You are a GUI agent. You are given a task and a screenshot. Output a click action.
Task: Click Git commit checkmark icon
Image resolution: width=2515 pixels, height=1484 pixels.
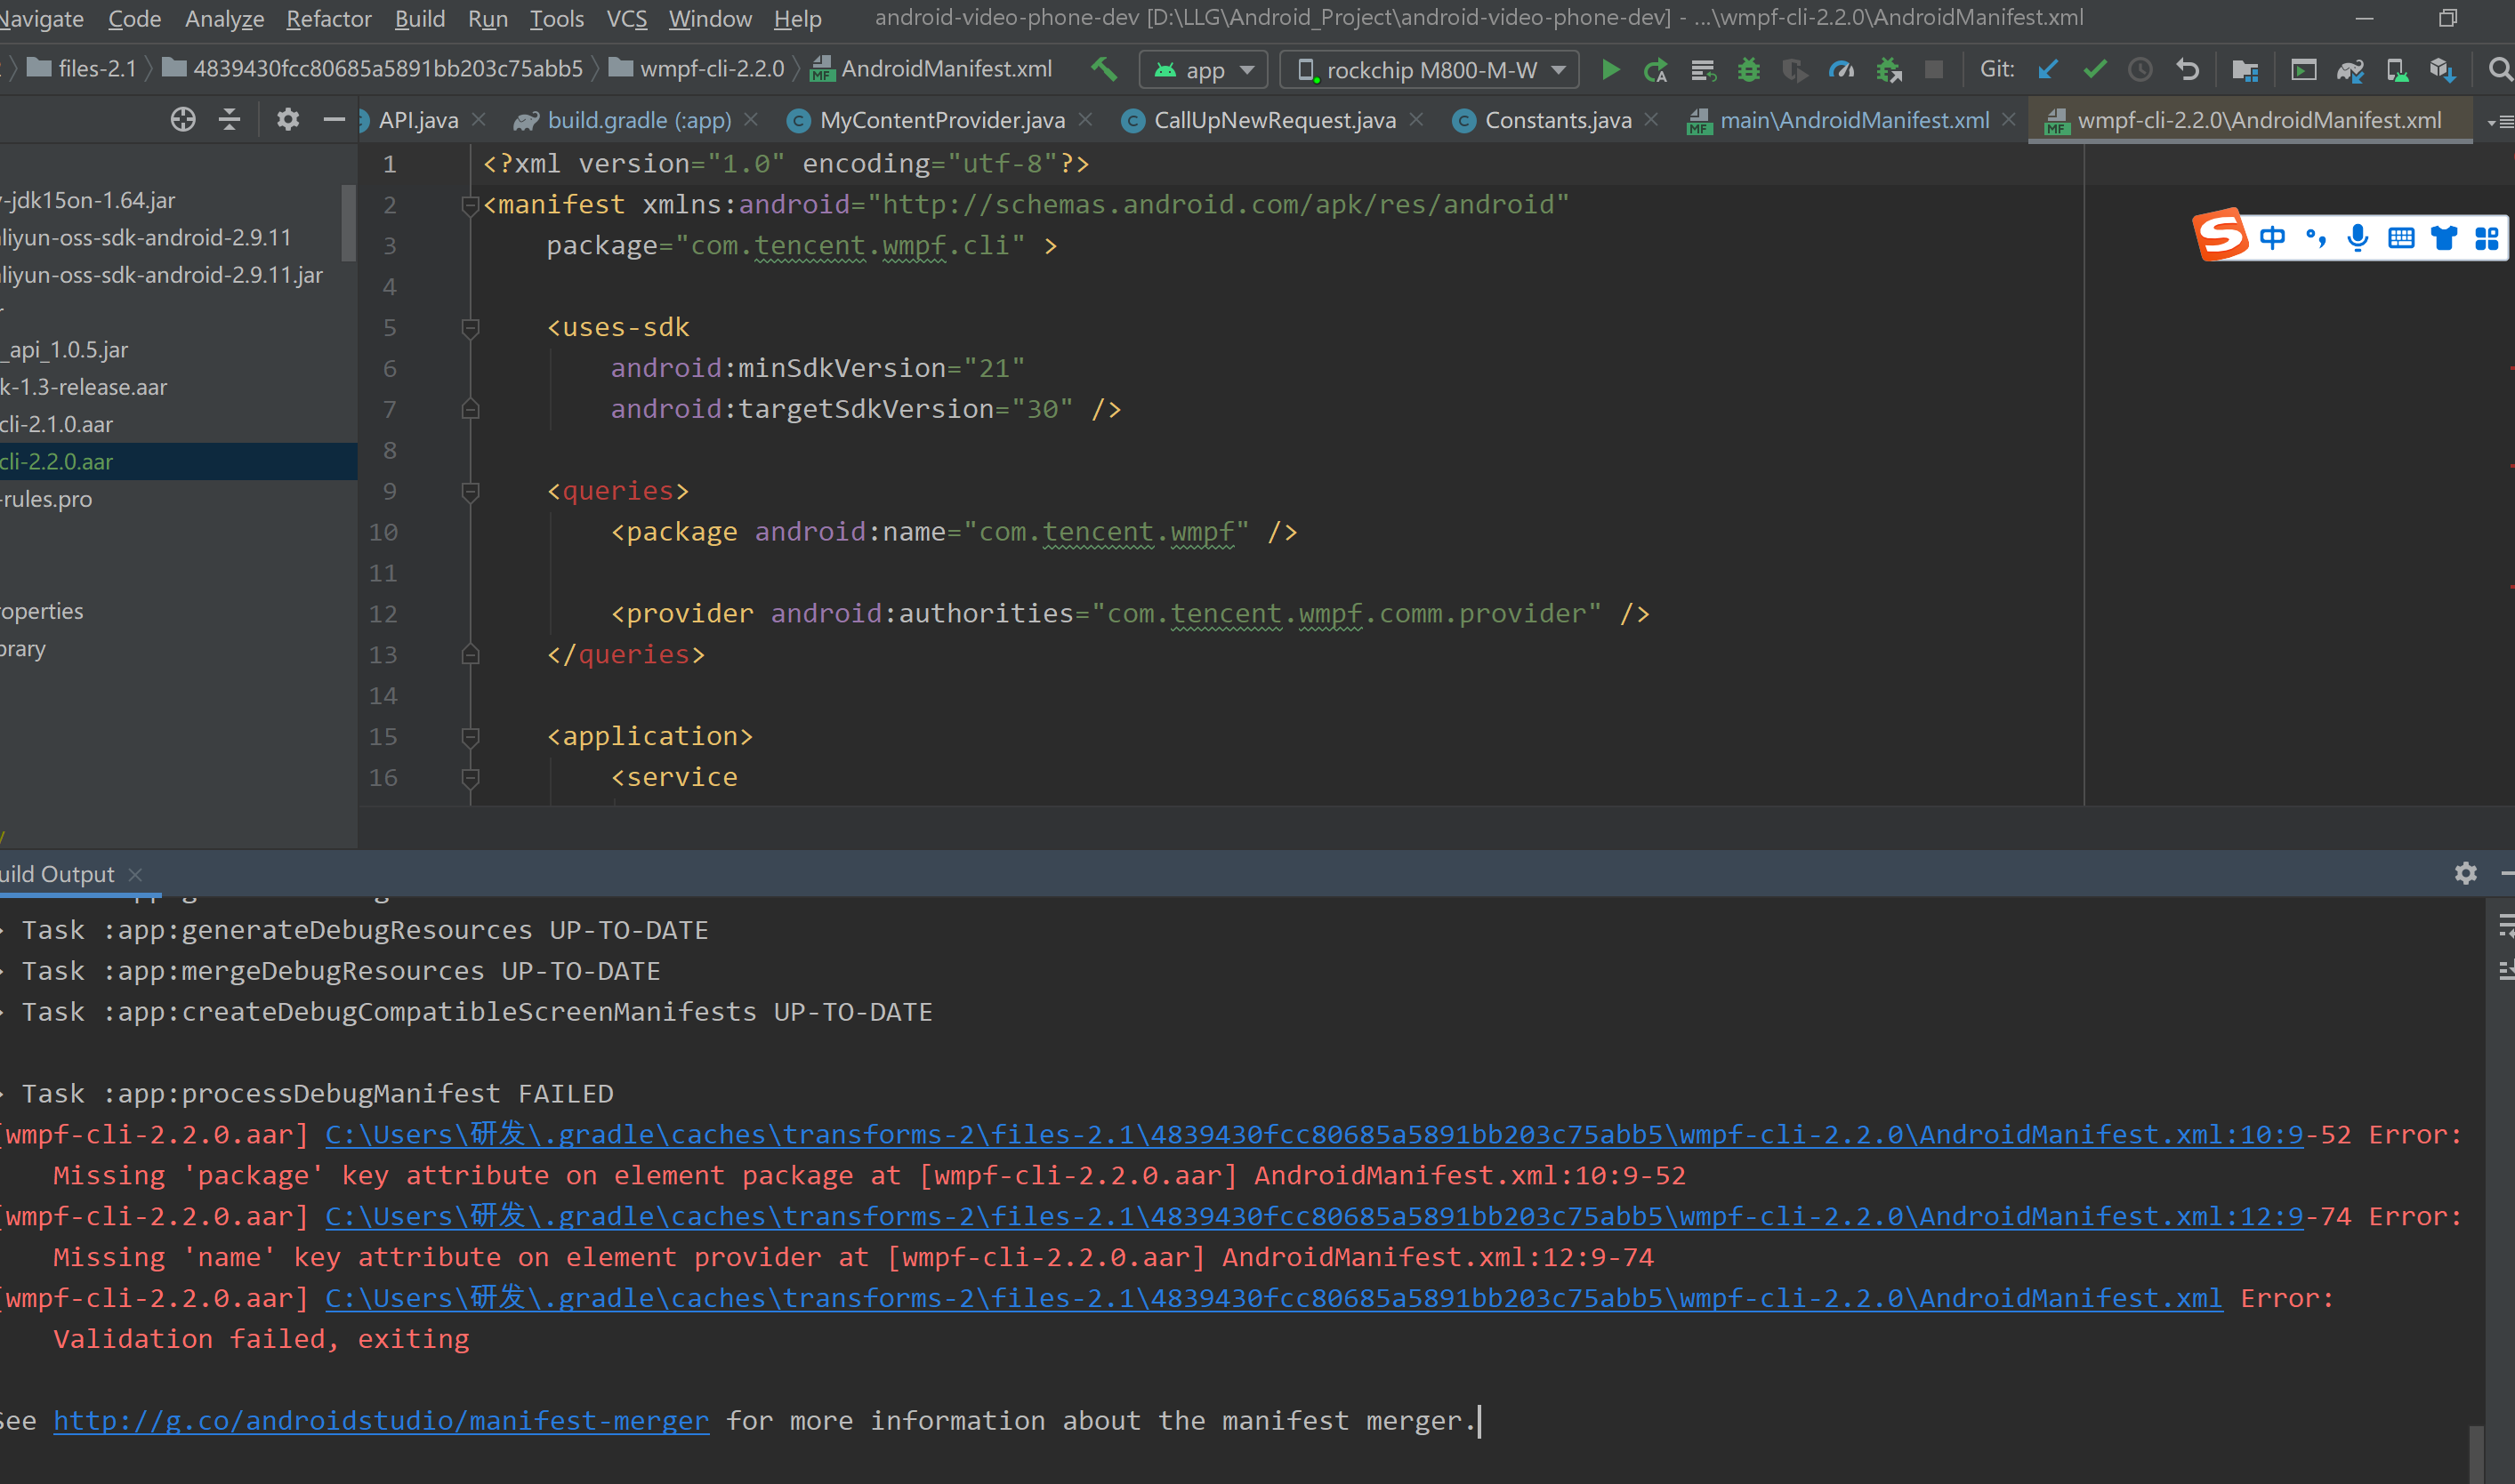click(x=2094, y=69)
